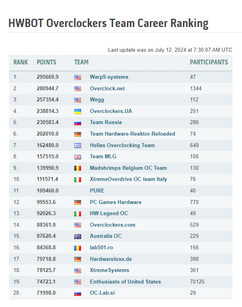Click the Italian flag beside HW Legend OC
Viewport: 242px width, 307px height.
pyautogui.click(x=77, y=214)
